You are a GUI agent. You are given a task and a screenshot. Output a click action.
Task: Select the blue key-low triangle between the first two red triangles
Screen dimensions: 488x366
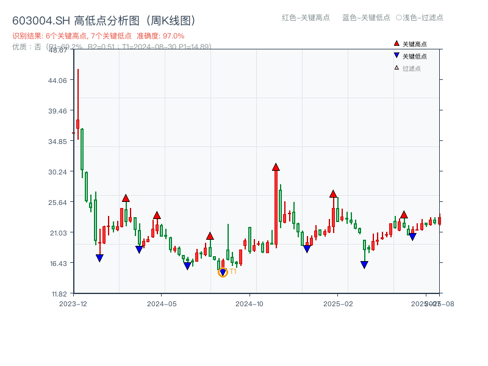point(139,249)
